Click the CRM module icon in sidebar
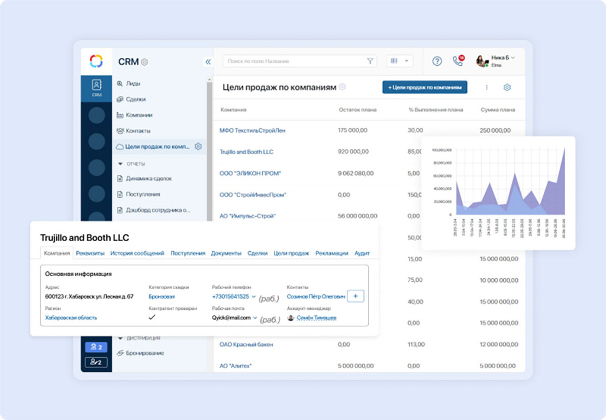 click(96, 88)
